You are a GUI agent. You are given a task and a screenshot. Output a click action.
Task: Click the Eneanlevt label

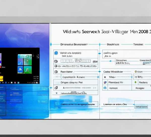145,60
